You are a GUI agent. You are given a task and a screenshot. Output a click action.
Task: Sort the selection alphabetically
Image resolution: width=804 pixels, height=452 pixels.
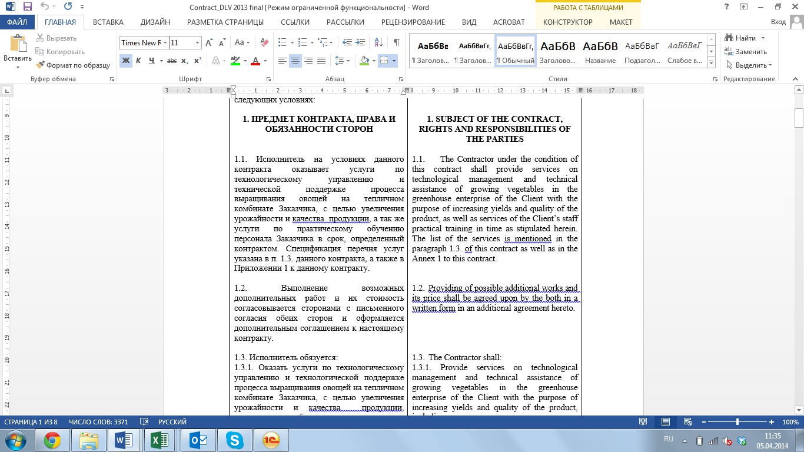[x=379, y=43]
